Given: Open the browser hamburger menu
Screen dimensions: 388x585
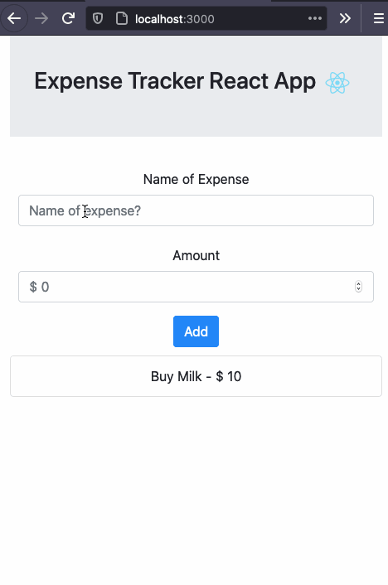Looking at the screenshot, I should point(379,18).
